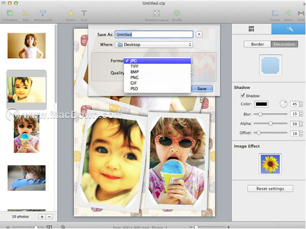306x229 pixels.
Task: Open the Templates toolbar icon
Action: coord(10,14)
